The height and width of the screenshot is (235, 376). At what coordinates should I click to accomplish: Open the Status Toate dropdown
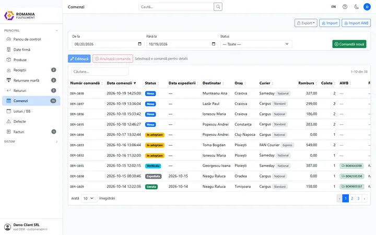(x=256, y=44)
